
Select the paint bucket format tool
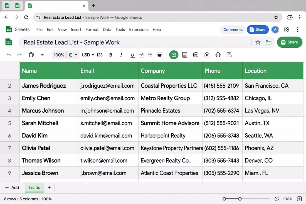[x=31, y=55]
